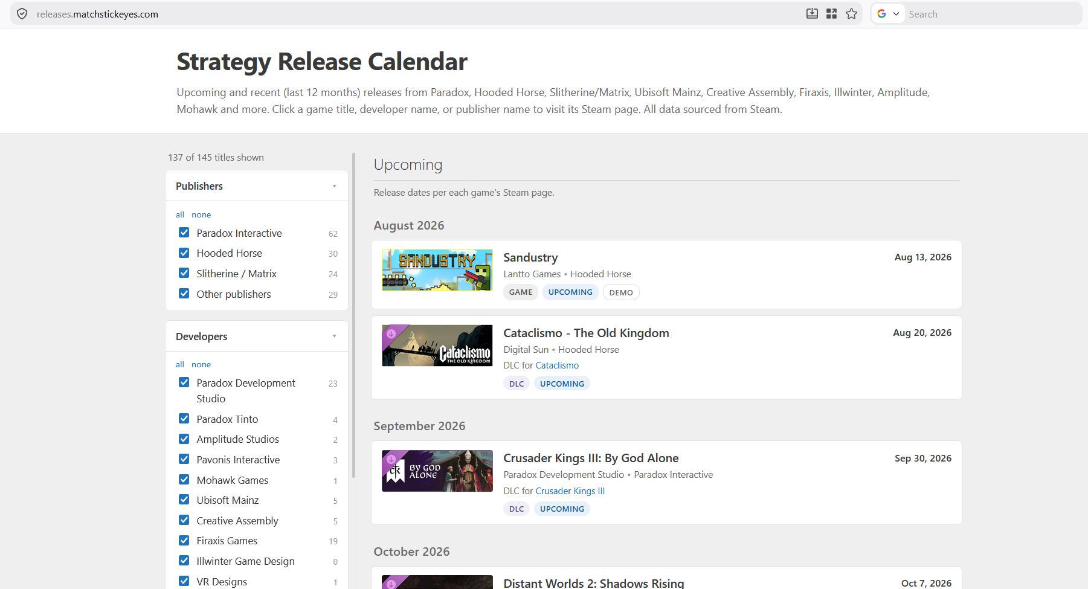The width and height of the screenshot is (1088, 589).
Task: Click the UPCOMING tag on Sandustry
Action: (570, 292)
